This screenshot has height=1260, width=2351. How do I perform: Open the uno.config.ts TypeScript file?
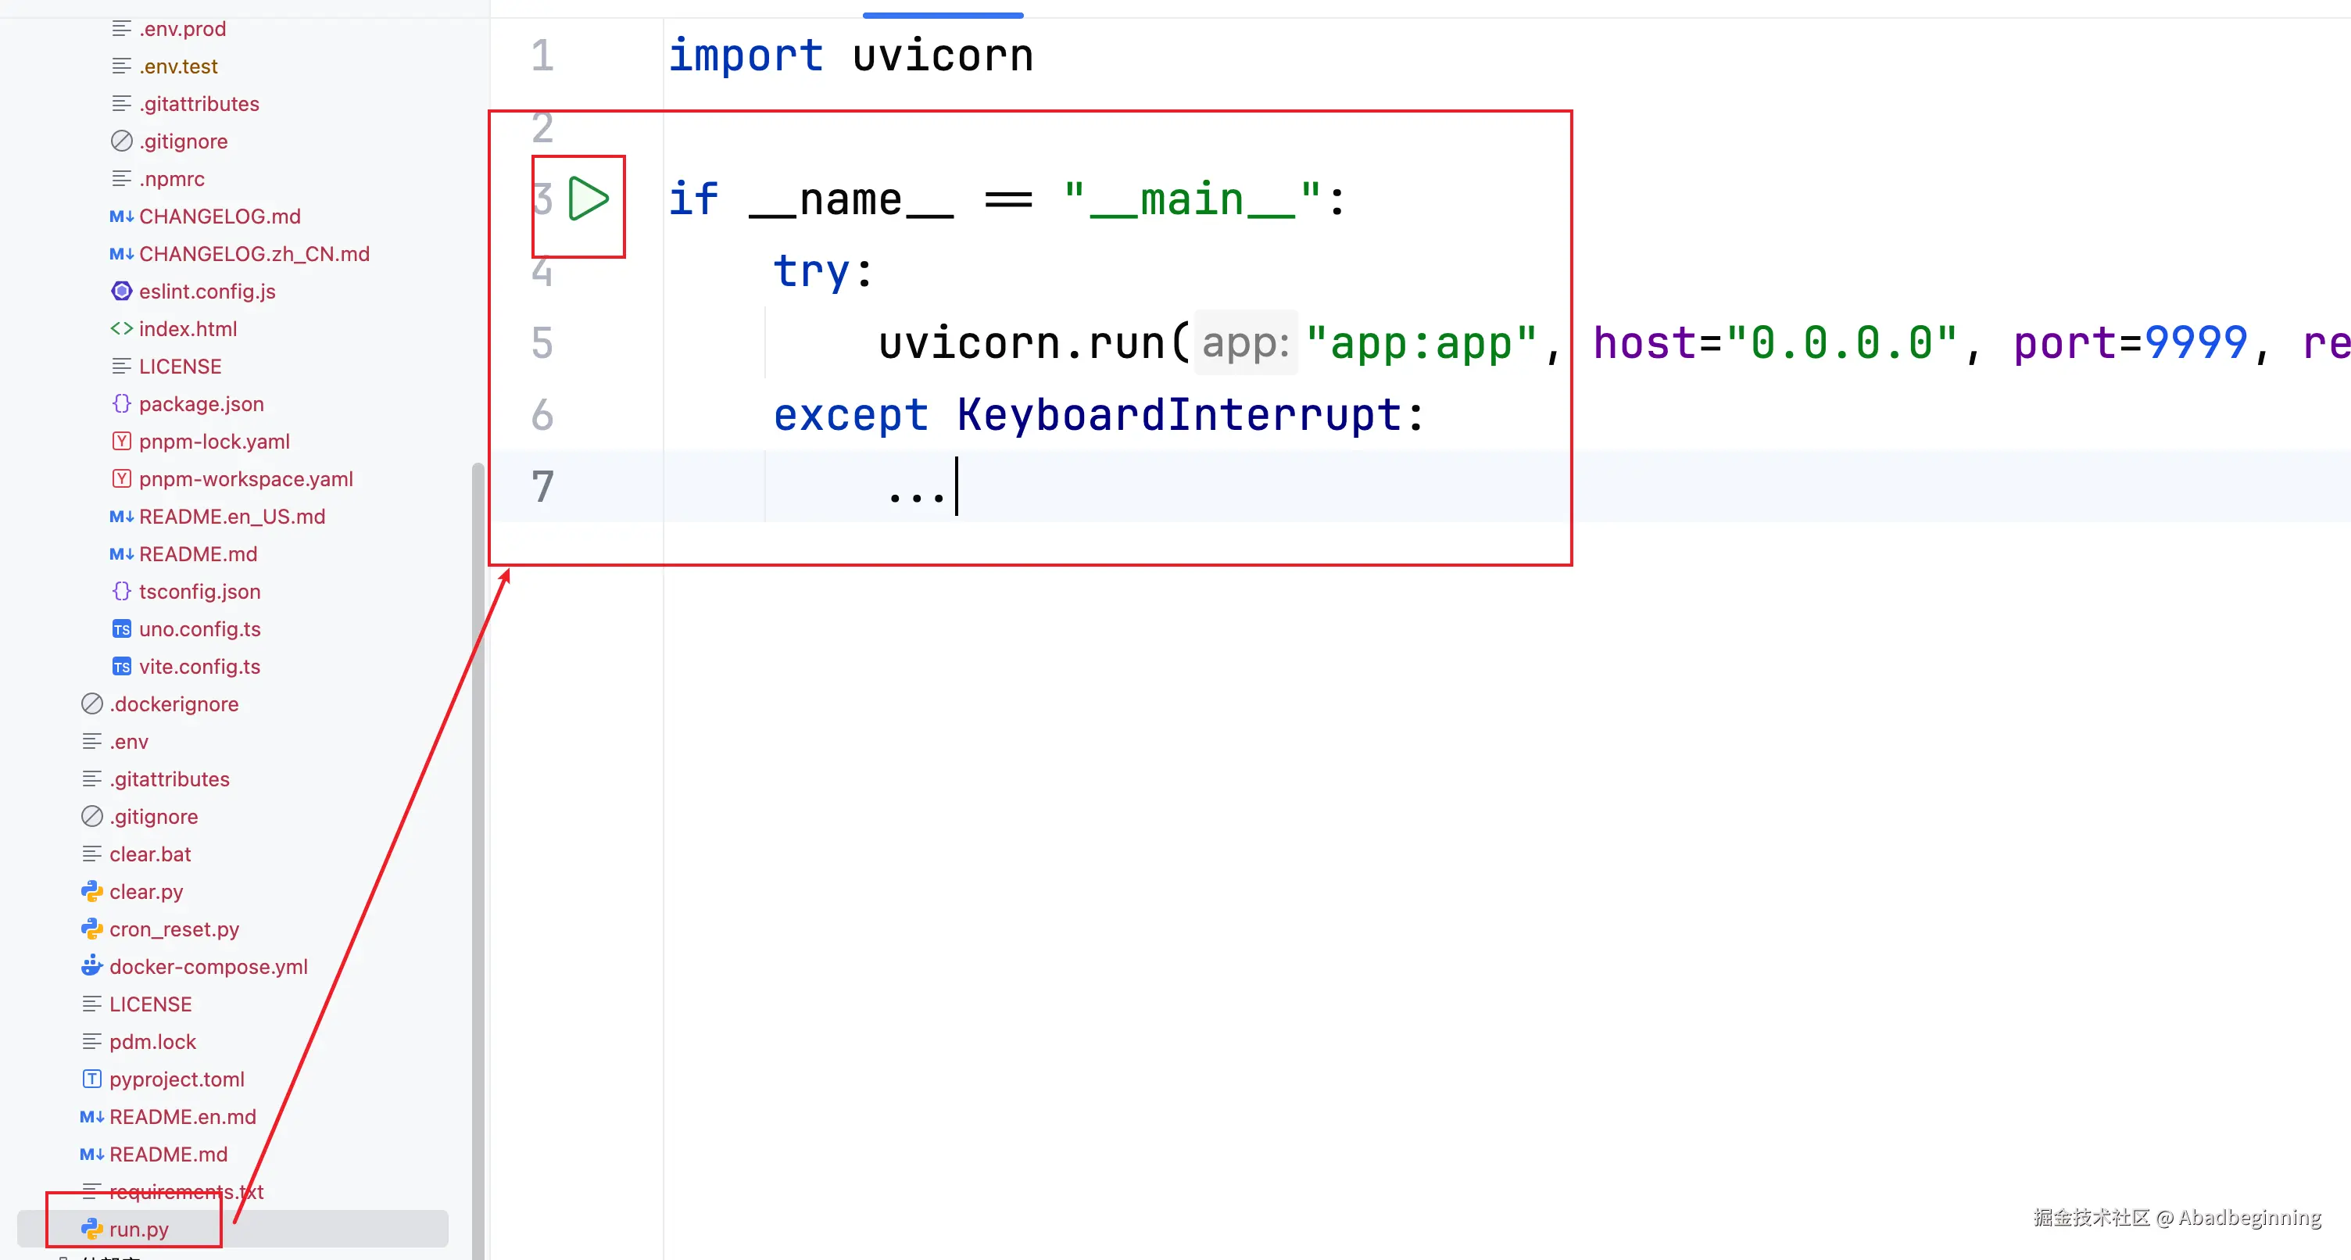click(x=199, y=629)
